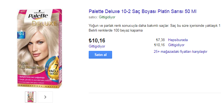Click the ₺7,38 Hepsiburada price
The height and width of the screenshot is (105, 221).
pyautogui.click(x=160, y=40)
